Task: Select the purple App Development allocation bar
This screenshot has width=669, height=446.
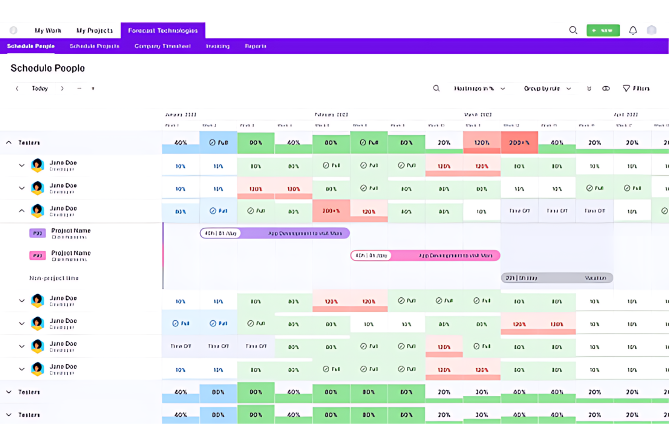Action: [x=275, y=233]
